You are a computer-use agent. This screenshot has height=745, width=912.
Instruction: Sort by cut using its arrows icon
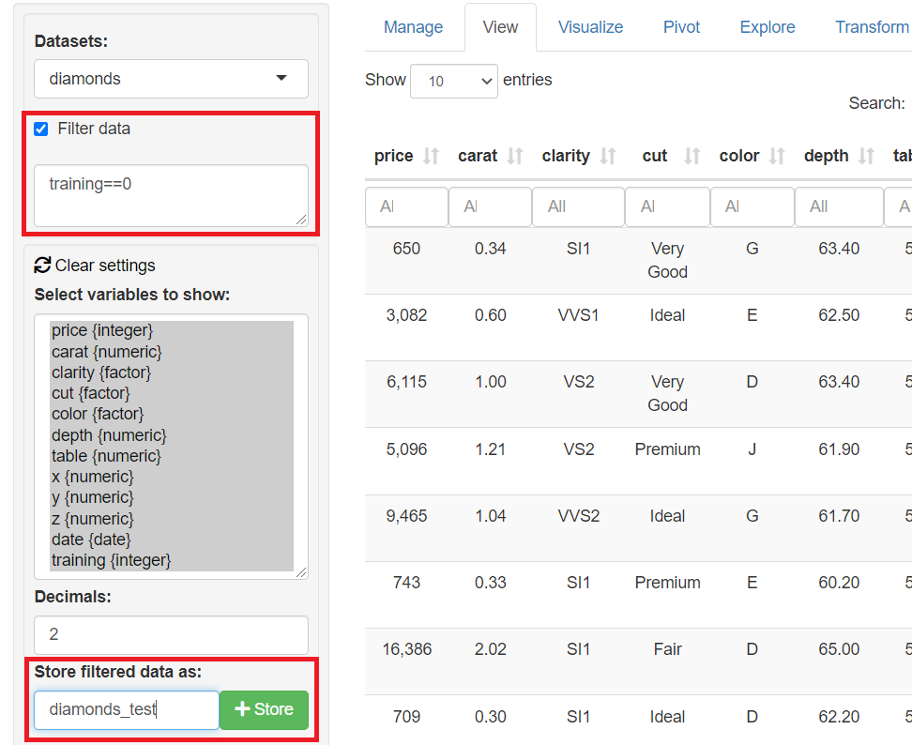(692, 156)
